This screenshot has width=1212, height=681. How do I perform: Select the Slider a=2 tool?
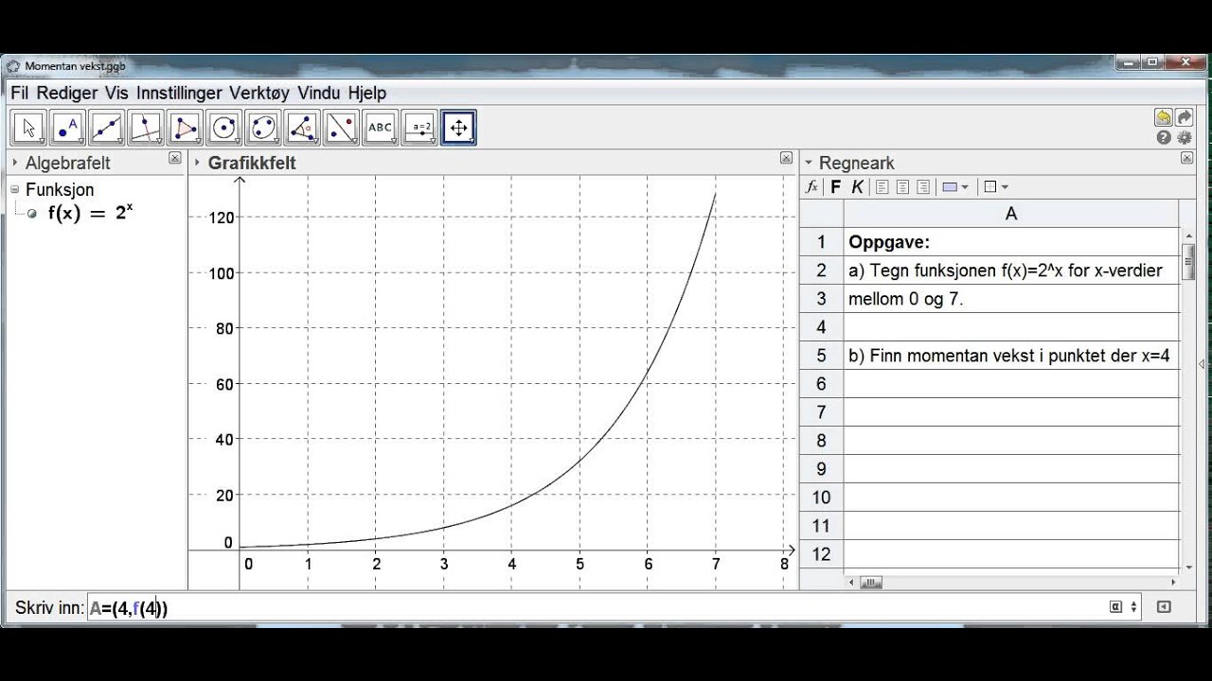coord(419,128)
